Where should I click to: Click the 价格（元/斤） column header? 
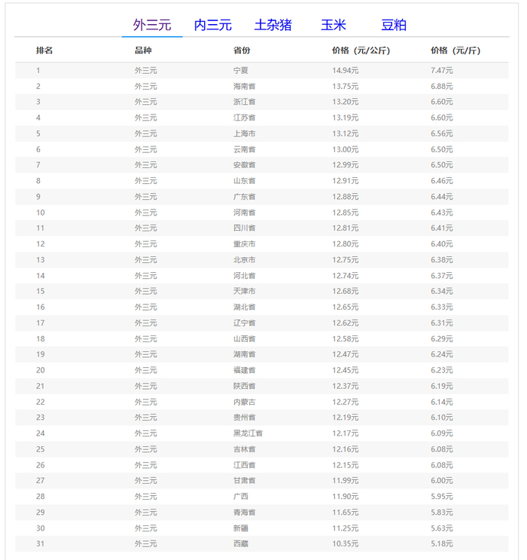click(455, 50)
